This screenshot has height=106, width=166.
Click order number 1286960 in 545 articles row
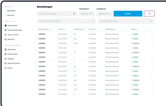[x=42, y=85]
